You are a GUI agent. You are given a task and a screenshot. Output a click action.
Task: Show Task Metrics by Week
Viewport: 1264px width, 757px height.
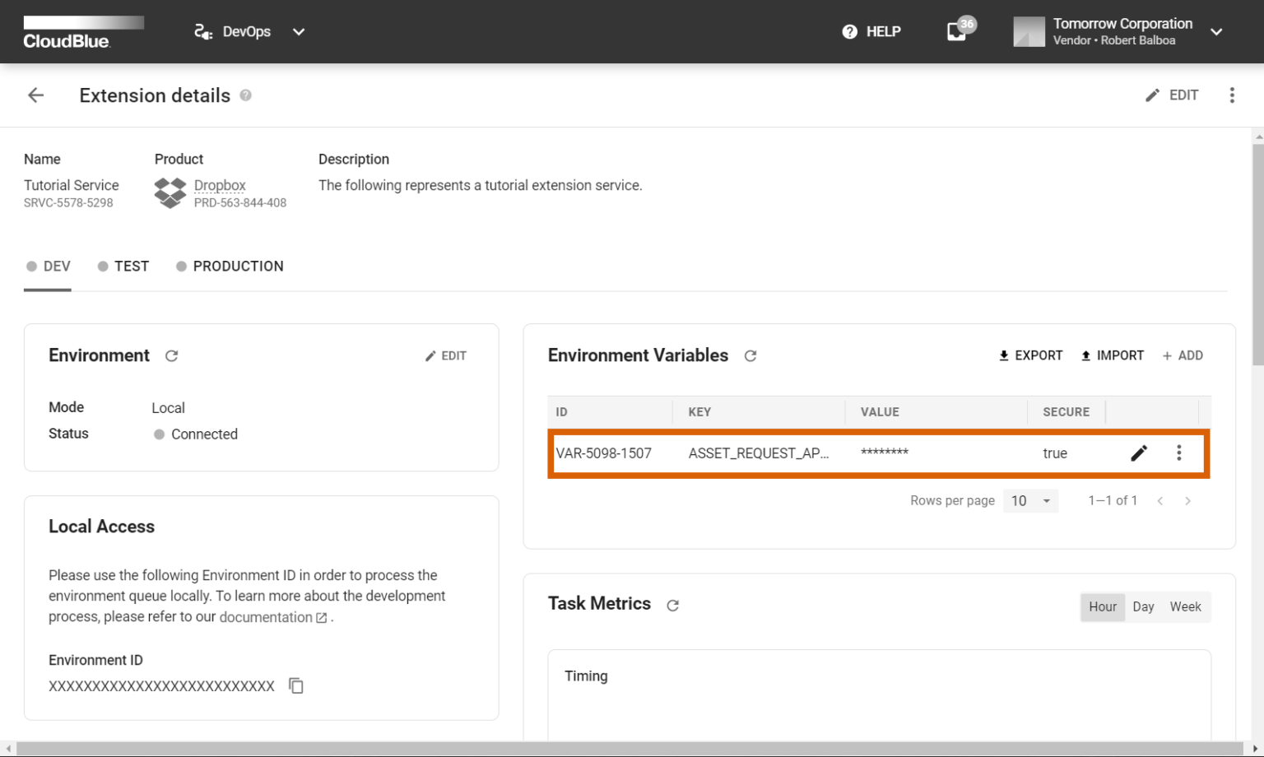click(x=1186, y=607)
